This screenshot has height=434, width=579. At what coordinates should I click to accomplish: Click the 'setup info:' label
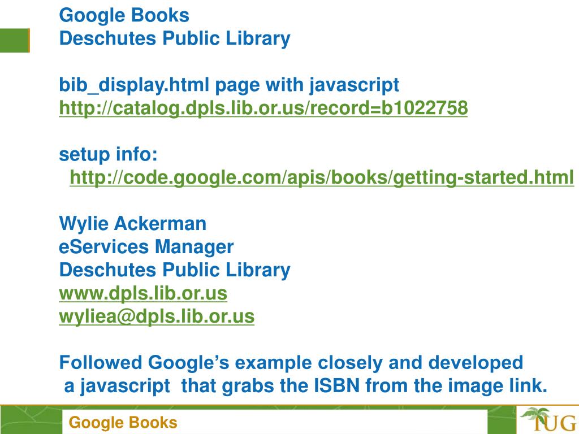[x=108, y=154]
